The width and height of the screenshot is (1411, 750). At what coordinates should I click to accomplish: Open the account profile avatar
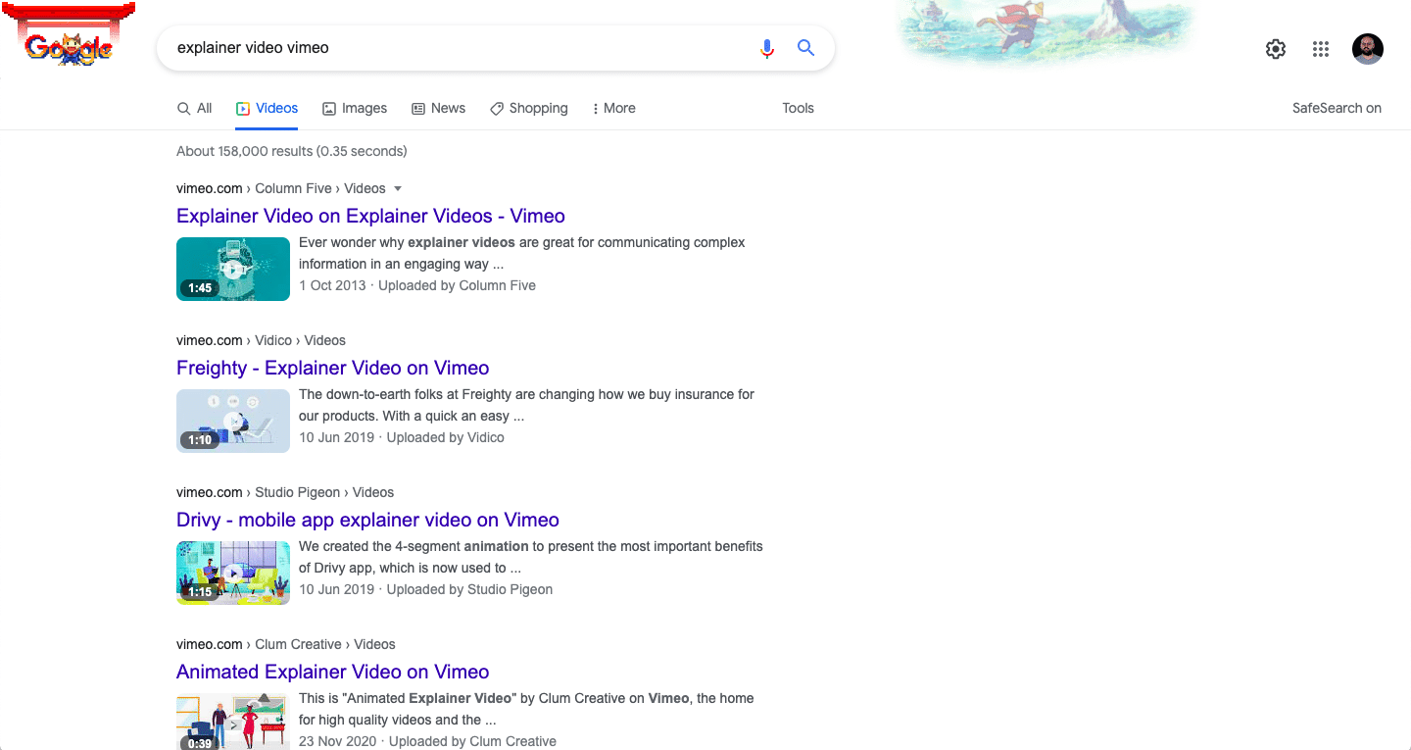[x=1367, y=49]
